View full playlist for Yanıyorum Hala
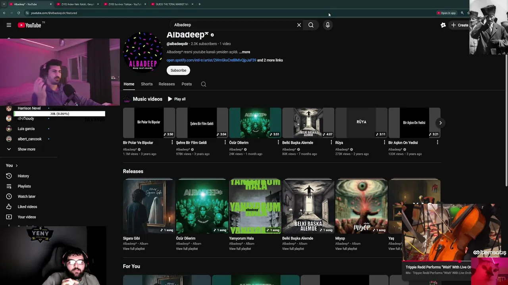This screenshot has height=285, width=508. [x=240, y=249]
